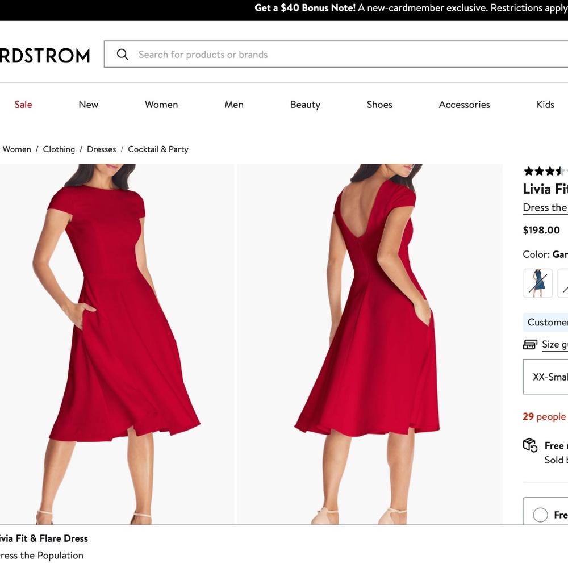Click the free returns package icon
This screenshot has height=568, width=568.
[530, 445]
